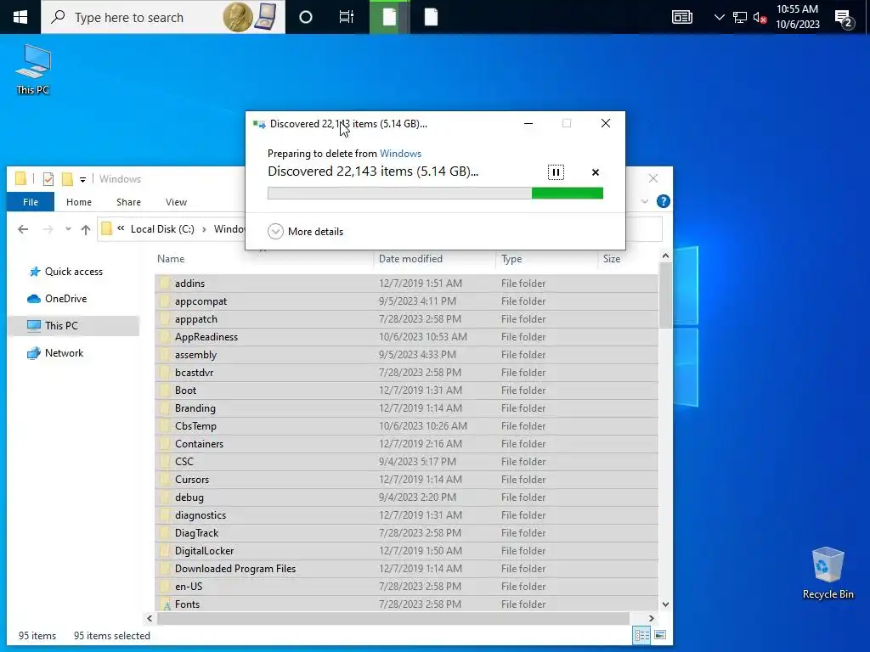This screenshot has height=652, width=870.
Task: Click the Fonts folder icon
Action: click(166, 604)
